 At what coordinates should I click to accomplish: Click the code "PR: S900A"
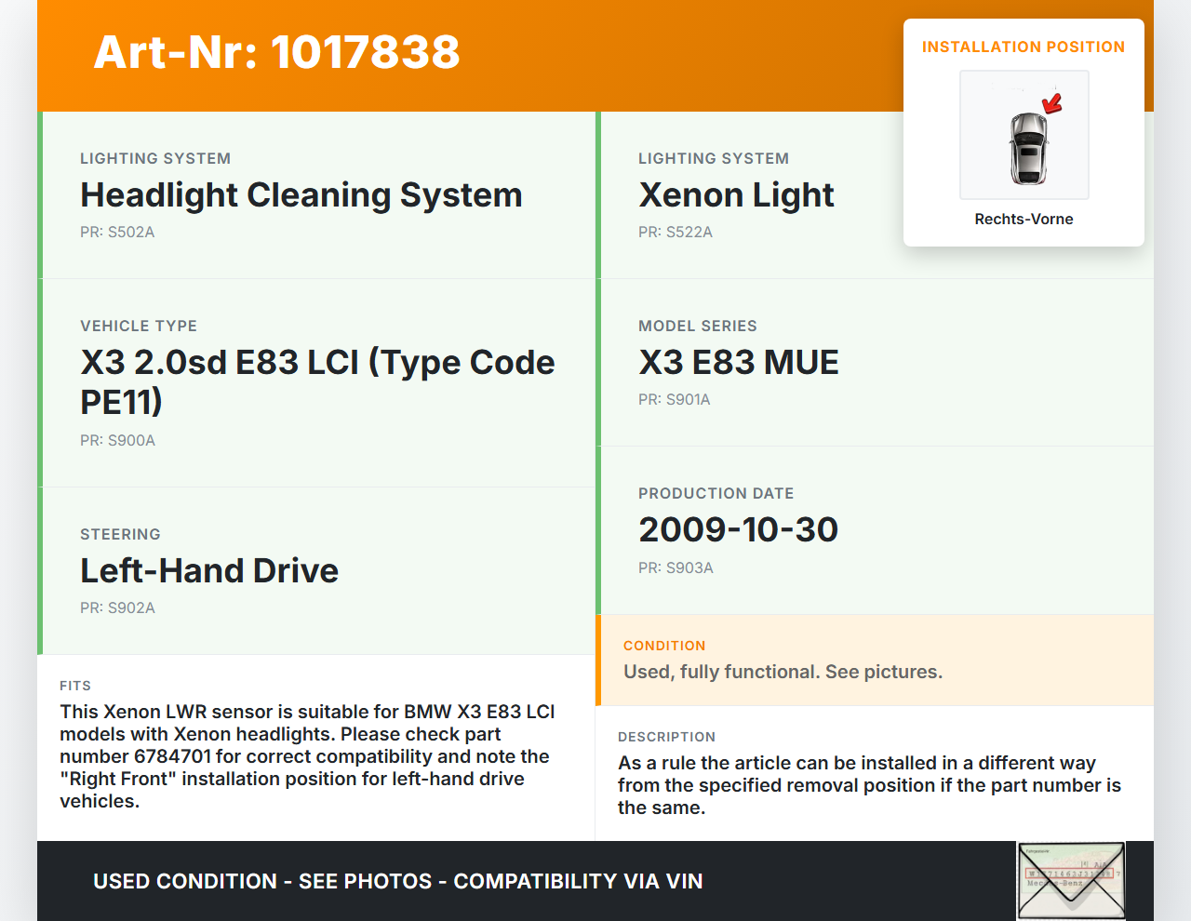117,440
